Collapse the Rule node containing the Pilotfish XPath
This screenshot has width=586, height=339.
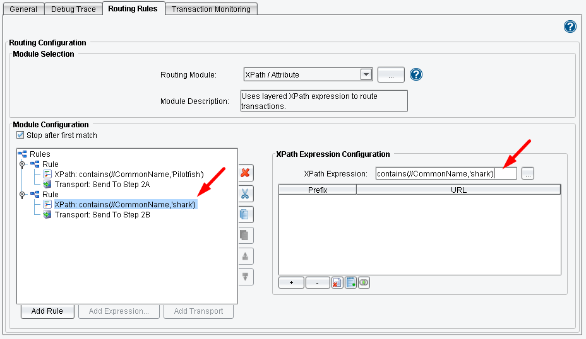(x=22, y=164)
